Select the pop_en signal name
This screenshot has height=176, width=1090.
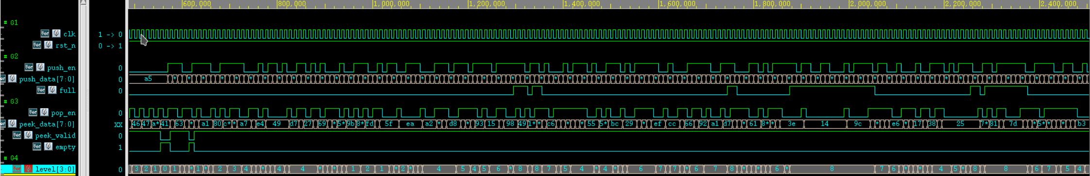[x=63, y=113]
